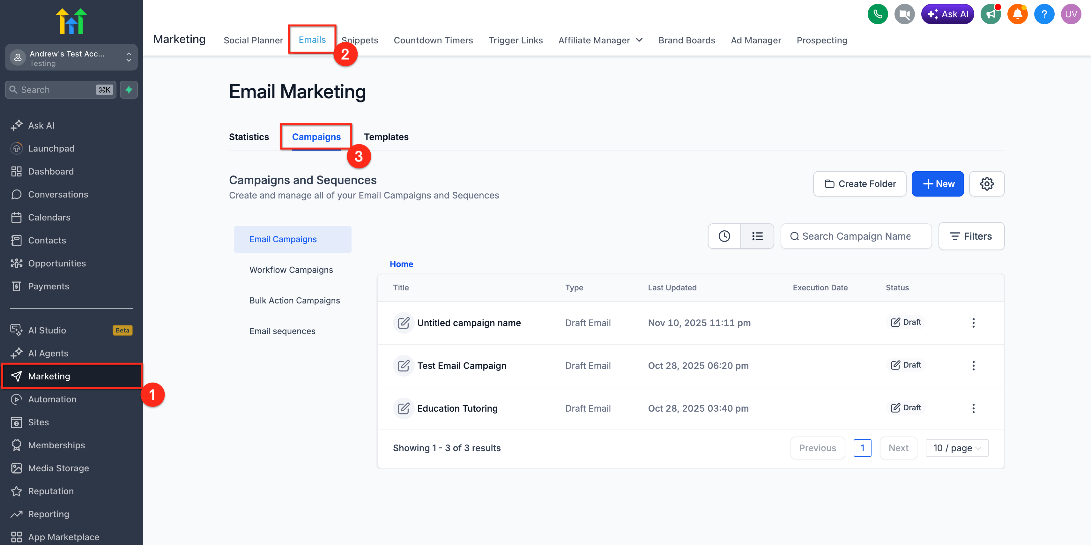Open three-dot menu for Test Email Campaign
The width and height of the screenshot is (1091, 545).
[973, 366]
